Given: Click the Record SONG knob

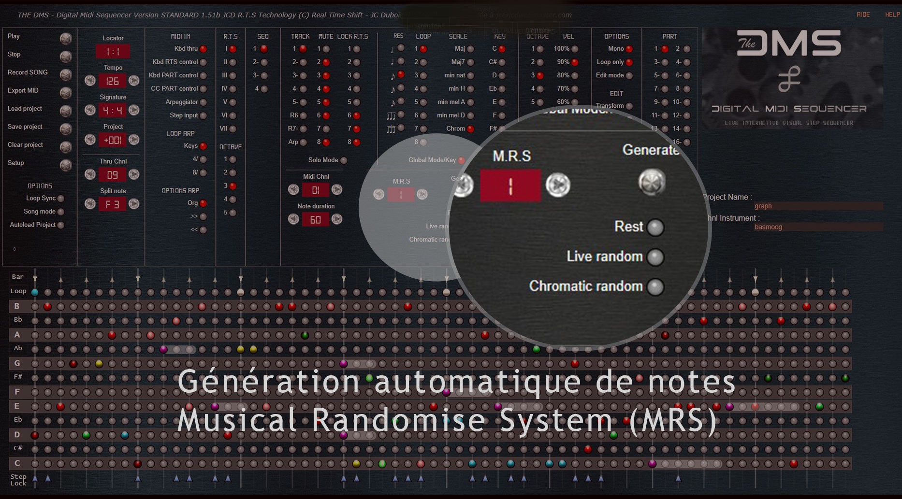Looking at the screenshot, I should coord(66,75).
